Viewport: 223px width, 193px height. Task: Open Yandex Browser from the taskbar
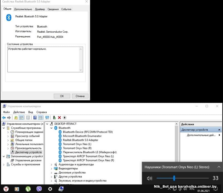pyautogui.click(x=6, y=189)
